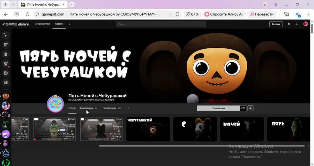
Task: Open the browser downloads icon
Action: [x=308, y=14]
